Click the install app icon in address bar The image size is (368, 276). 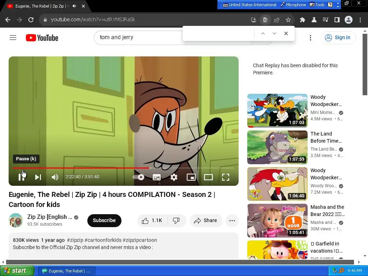tap(253, 20)
